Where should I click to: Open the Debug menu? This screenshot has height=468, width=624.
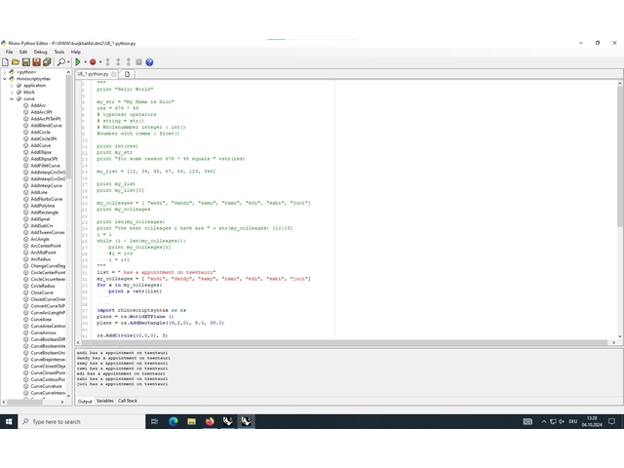(x=41, y=52)
